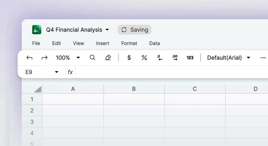Screen dimensions: 268x146
Task: Apply currency dollar format
Action: (129, 58)
